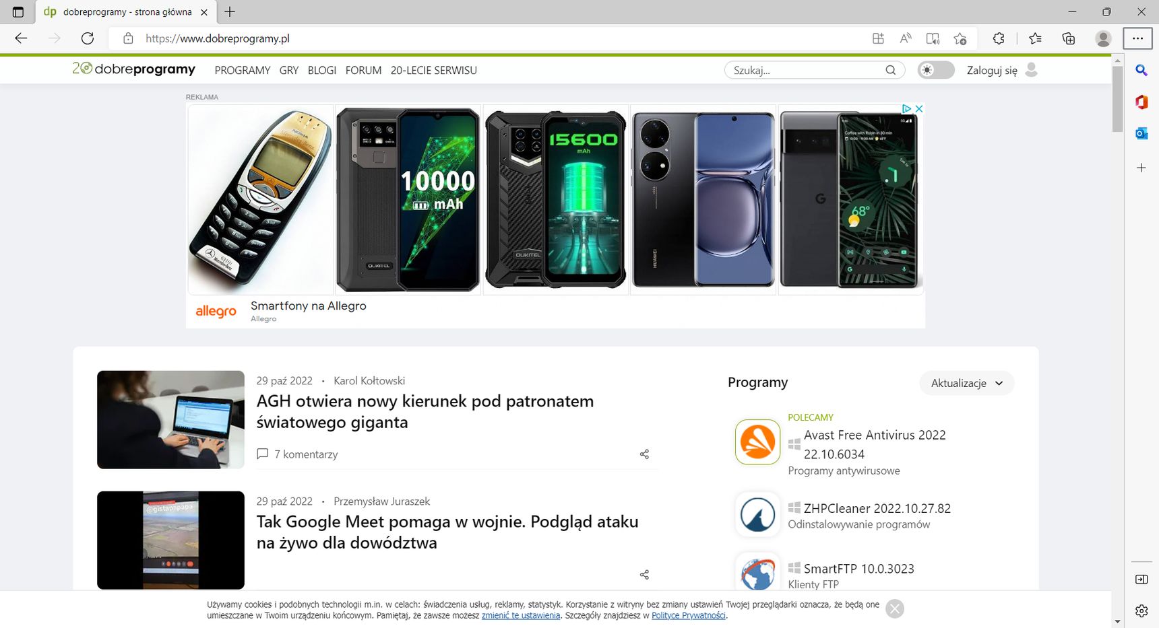Open Office icon in sidebar
1159x628 pixels.
click(x=1141, y=102)
